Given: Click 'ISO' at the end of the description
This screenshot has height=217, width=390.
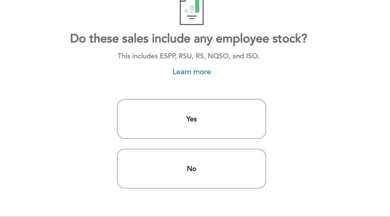Looking at the screenshot, I should (251, 56).
